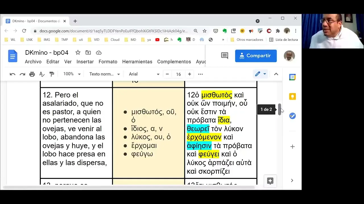Image resolution: width=364 pixels, height=204 pixels.
Task: Open the YouTube bookmark
Action: click(157, 40)
